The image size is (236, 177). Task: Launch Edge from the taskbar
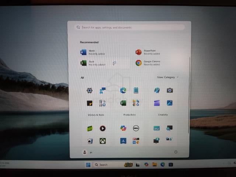[x=163, y=164]
